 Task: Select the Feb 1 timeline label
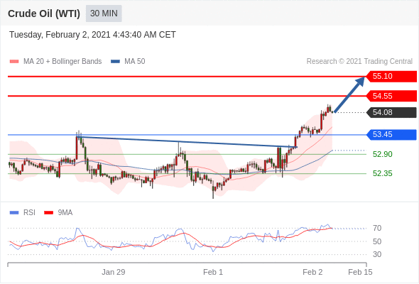pos(213,272)
